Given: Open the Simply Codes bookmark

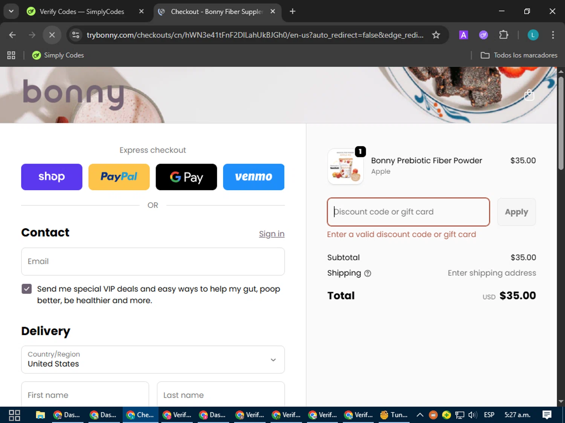Looking at the screenshot, I should 58,55.
